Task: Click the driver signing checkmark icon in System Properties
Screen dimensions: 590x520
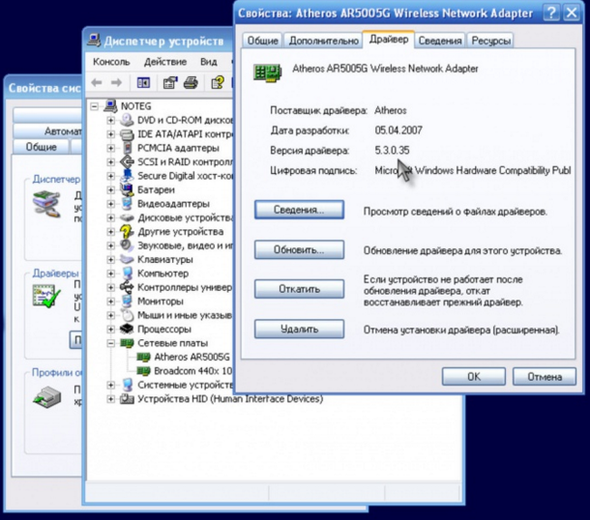Action: (46, 297)
